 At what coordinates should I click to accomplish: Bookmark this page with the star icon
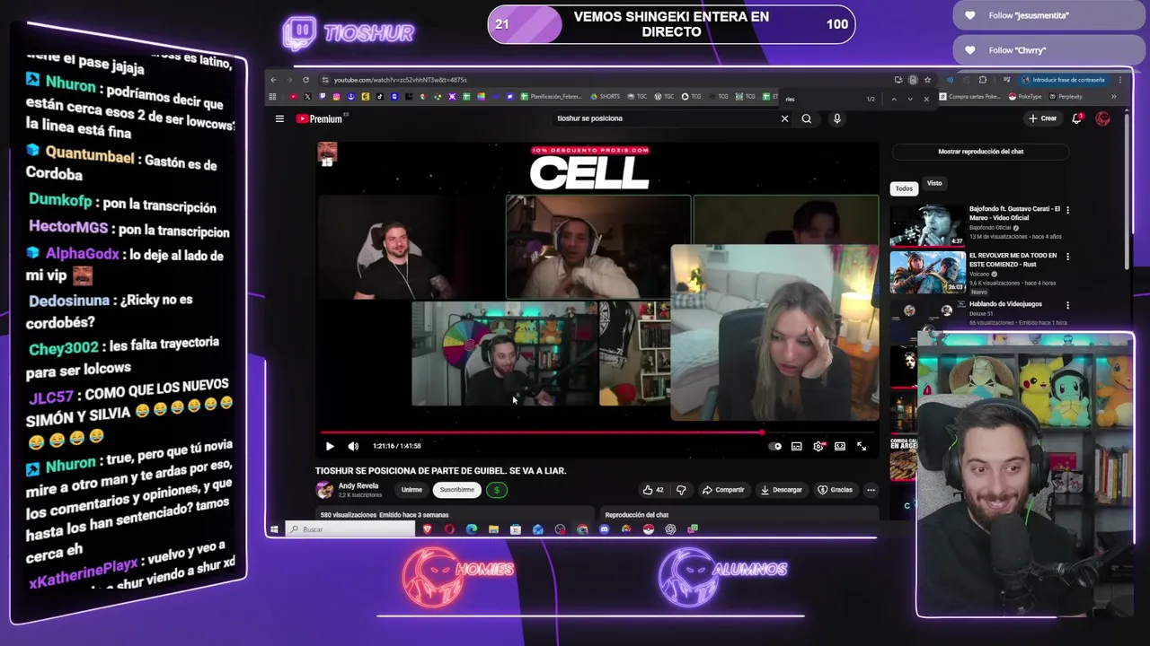[927, 80]
